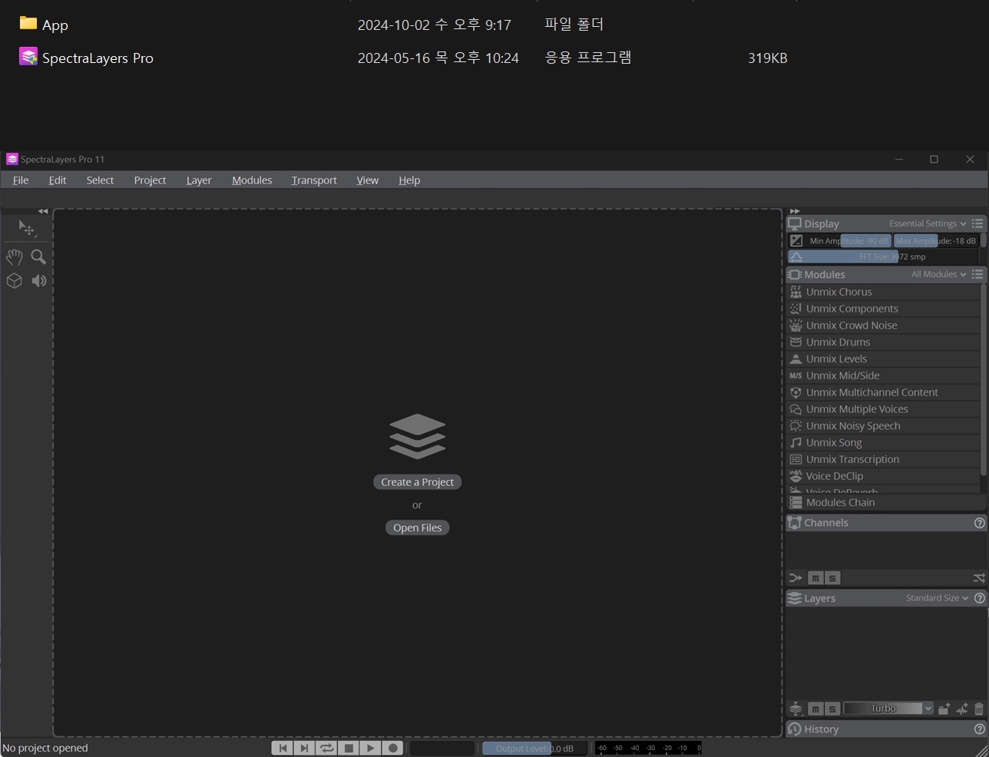Open the Standard Size layers dropdown
Image resolution: width=989 pixels, height=757 pixels.
point(936,598)
